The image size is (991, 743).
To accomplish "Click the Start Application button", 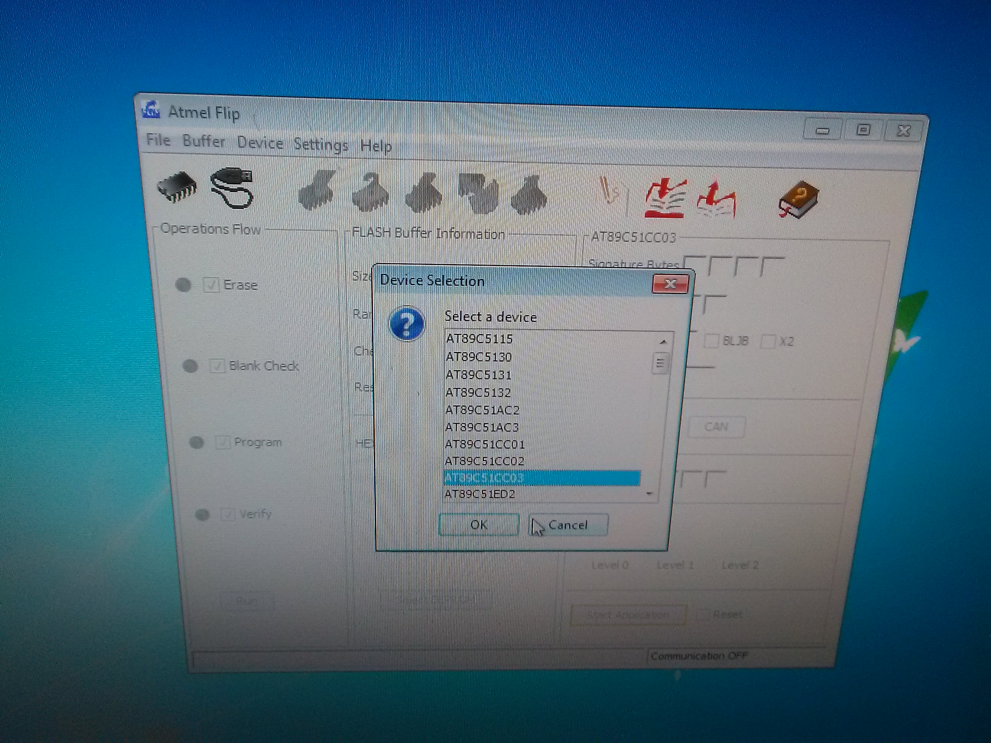I will (628, 615).
